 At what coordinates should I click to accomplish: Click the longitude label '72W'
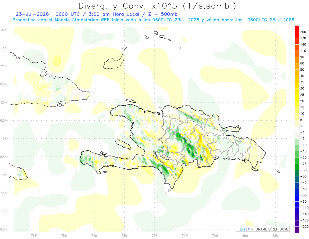pos(154,236)
